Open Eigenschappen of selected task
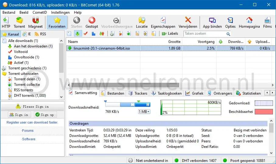 coord(163,22)
